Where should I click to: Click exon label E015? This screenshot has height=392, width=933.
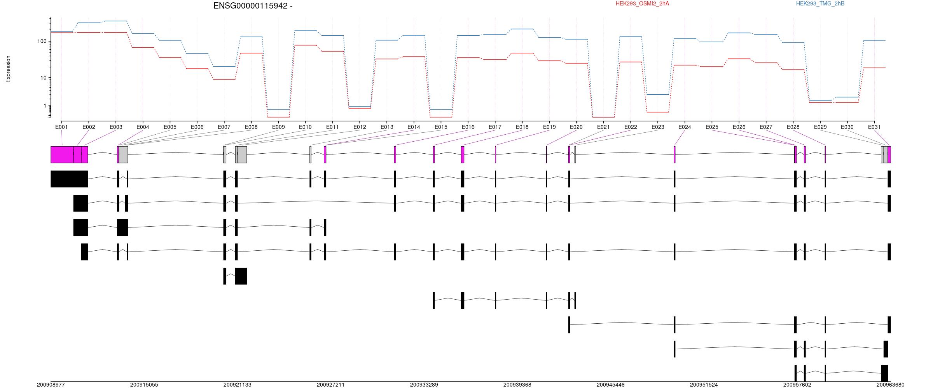[x=441, y=127]
